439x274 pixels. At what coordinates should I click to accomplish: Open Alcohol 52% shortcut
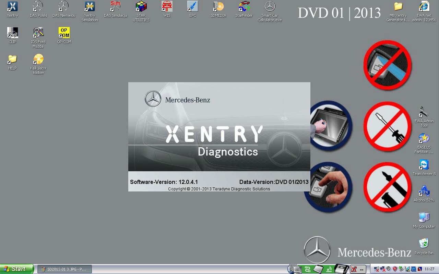click(x=424, y=194)
